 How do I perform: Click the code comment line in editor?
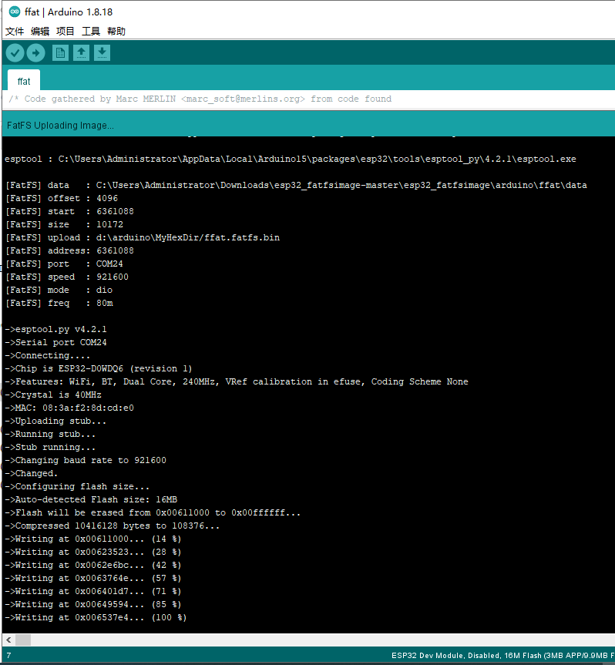pyautogui.click(x=200, y=99)
